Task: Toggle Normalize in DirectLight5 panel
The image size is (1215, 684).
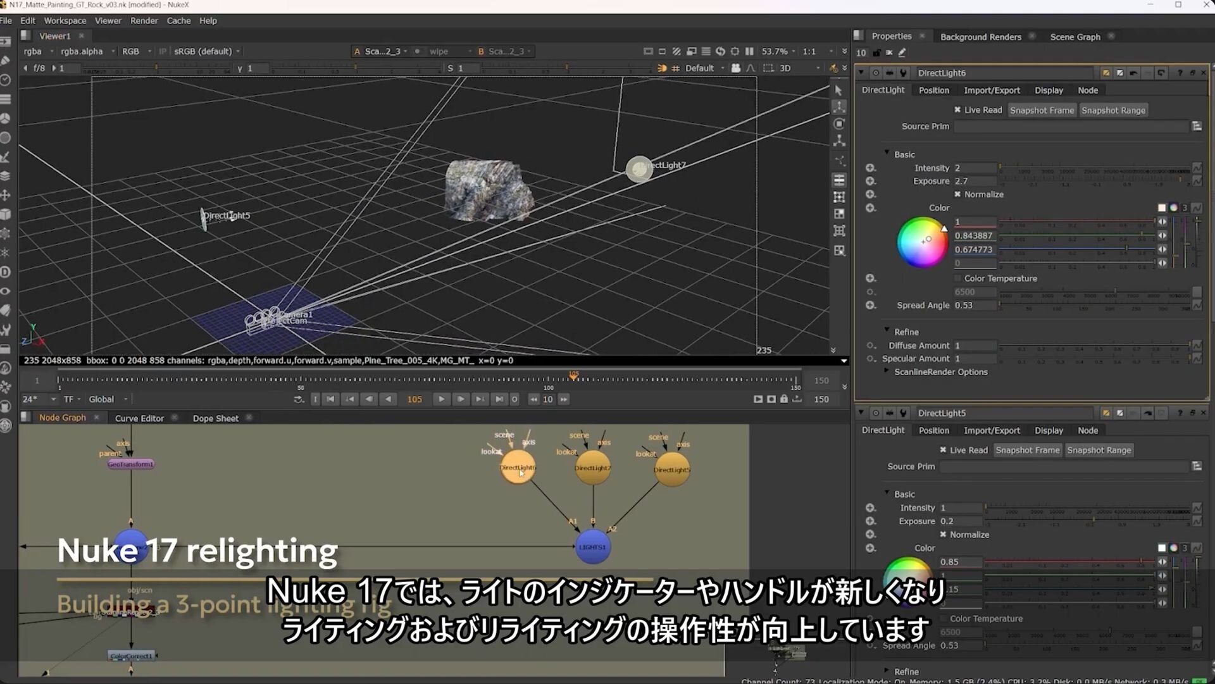Action: tap(943, 535)
